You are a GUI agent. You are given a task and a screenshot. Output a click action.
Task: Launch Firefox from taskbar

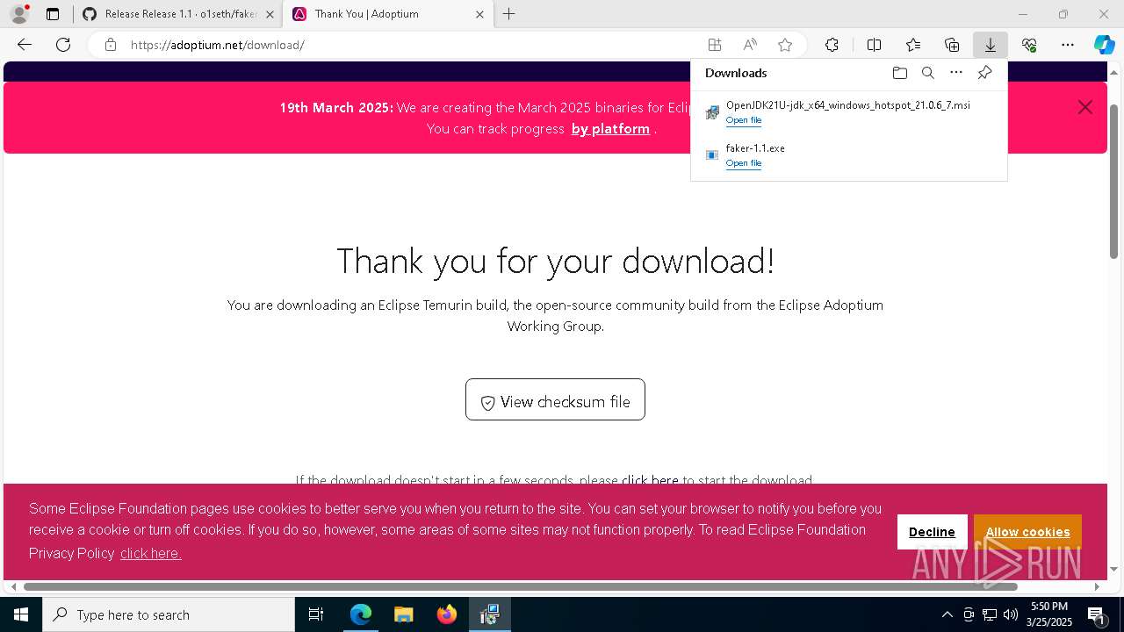pyautogui.click(x=446, y=614)
